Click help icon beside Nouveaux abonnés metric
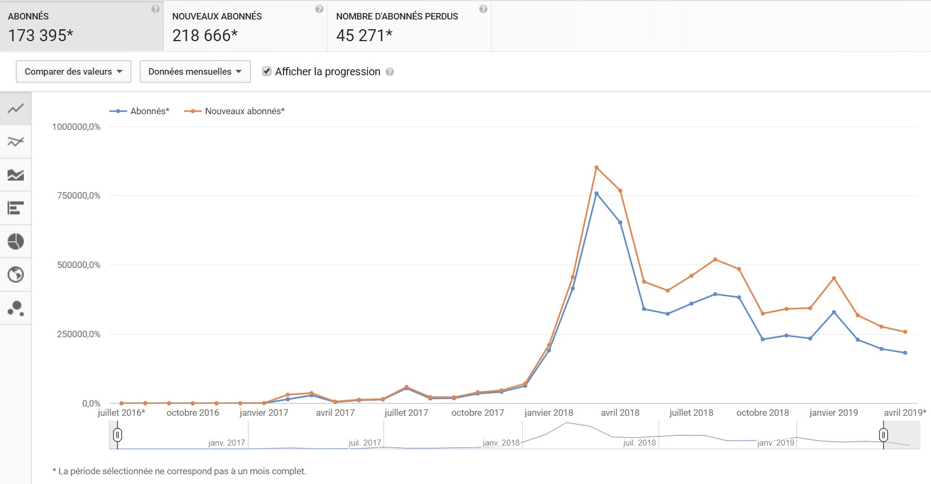Viewport: 931px width, 484px height. (319, 9)
